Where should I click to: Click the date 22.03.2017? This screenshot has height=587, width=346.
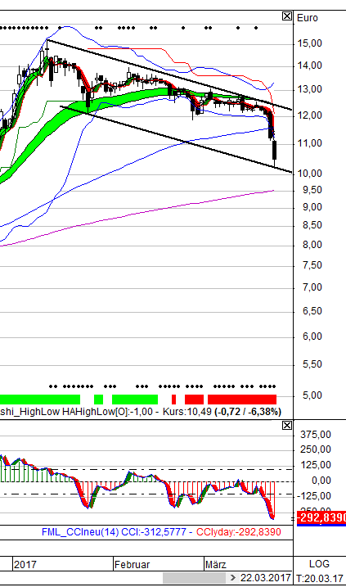coord(265,578)
